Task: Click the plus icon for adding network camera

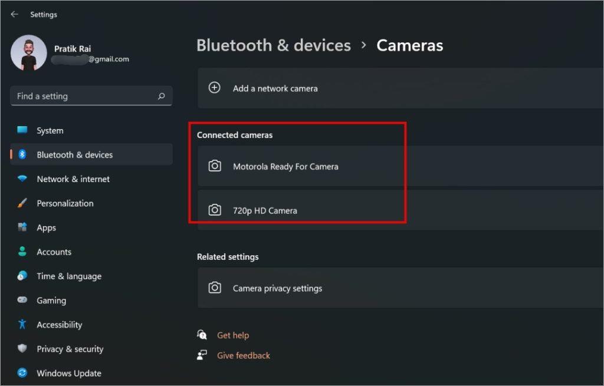Action: click(215, 88)
